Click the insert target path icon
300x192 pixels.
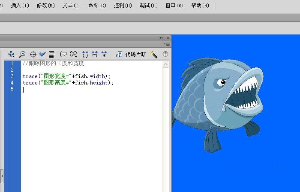[x=33, y=54]
